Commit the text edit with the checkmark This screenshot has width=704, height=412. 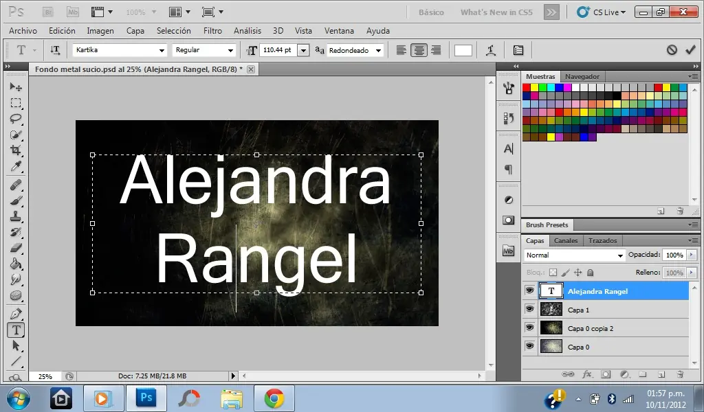point(692,50)
